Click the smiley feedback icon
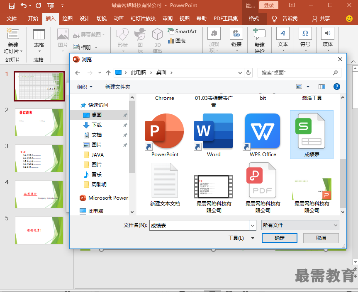This screenshot has height=292, width=358. pyautogui.click(x=349, y=19)
